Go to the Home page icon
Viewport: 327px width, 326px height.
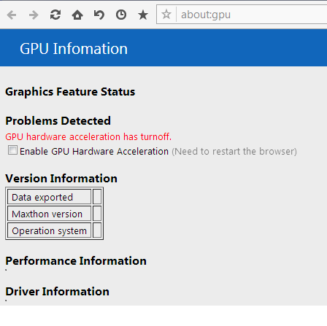click(77, 15)
